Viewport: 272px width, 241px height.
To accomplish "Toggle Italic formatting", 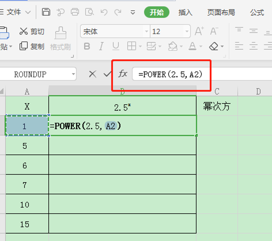I will click(x=101, y=47).
